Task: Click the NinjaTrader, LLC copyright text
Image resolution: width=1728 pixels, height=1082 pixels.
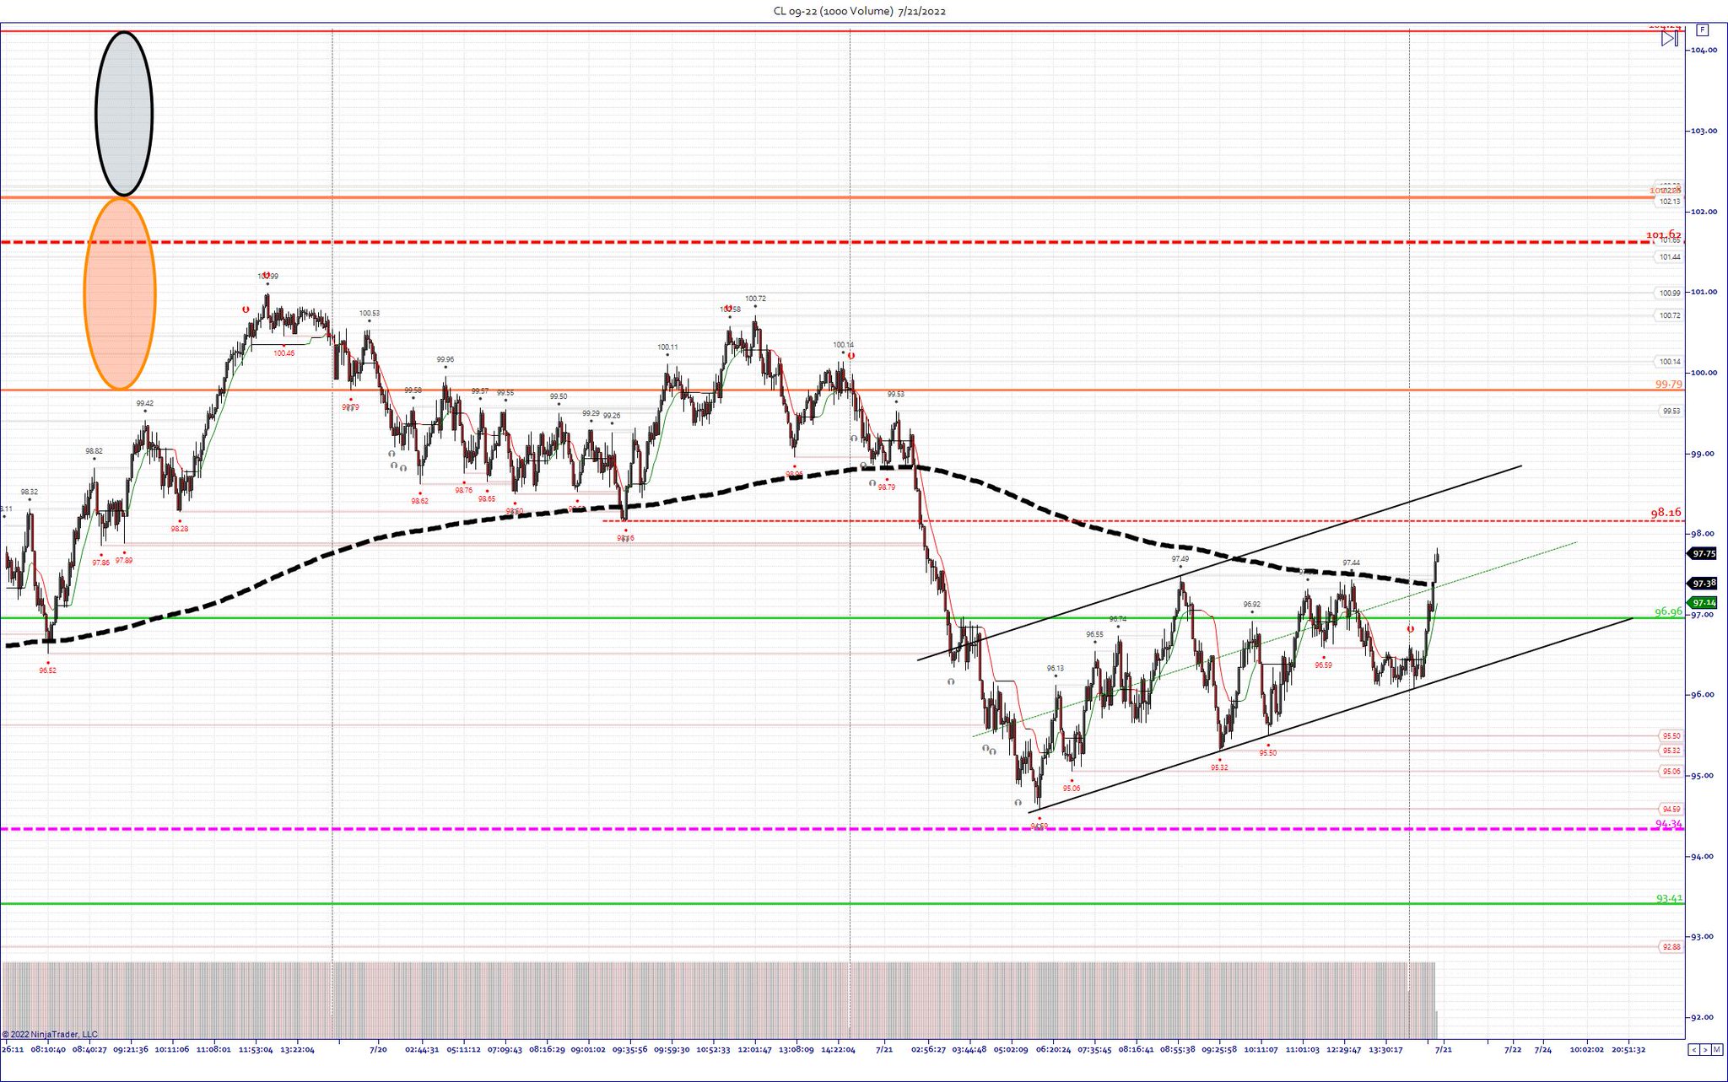Action: [52, 1032]
